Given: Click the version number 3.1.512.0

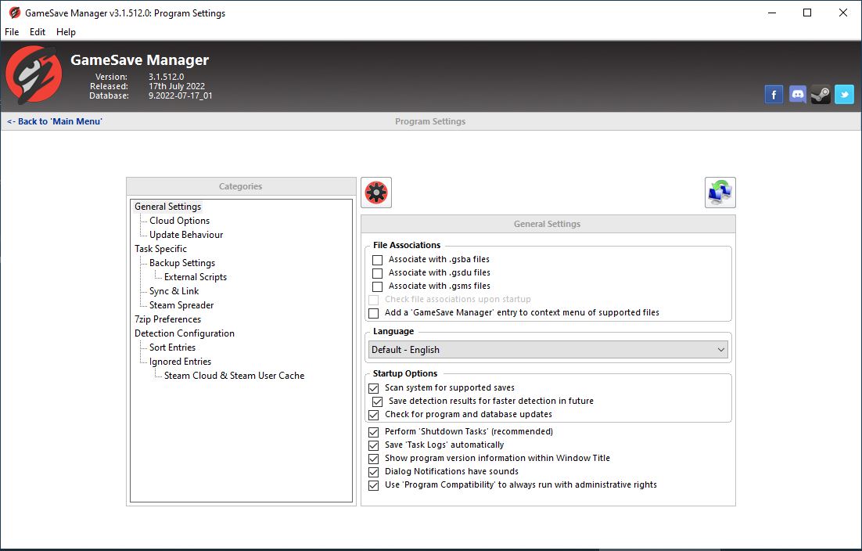Looking at the screenshot, I should pos(166,77).
